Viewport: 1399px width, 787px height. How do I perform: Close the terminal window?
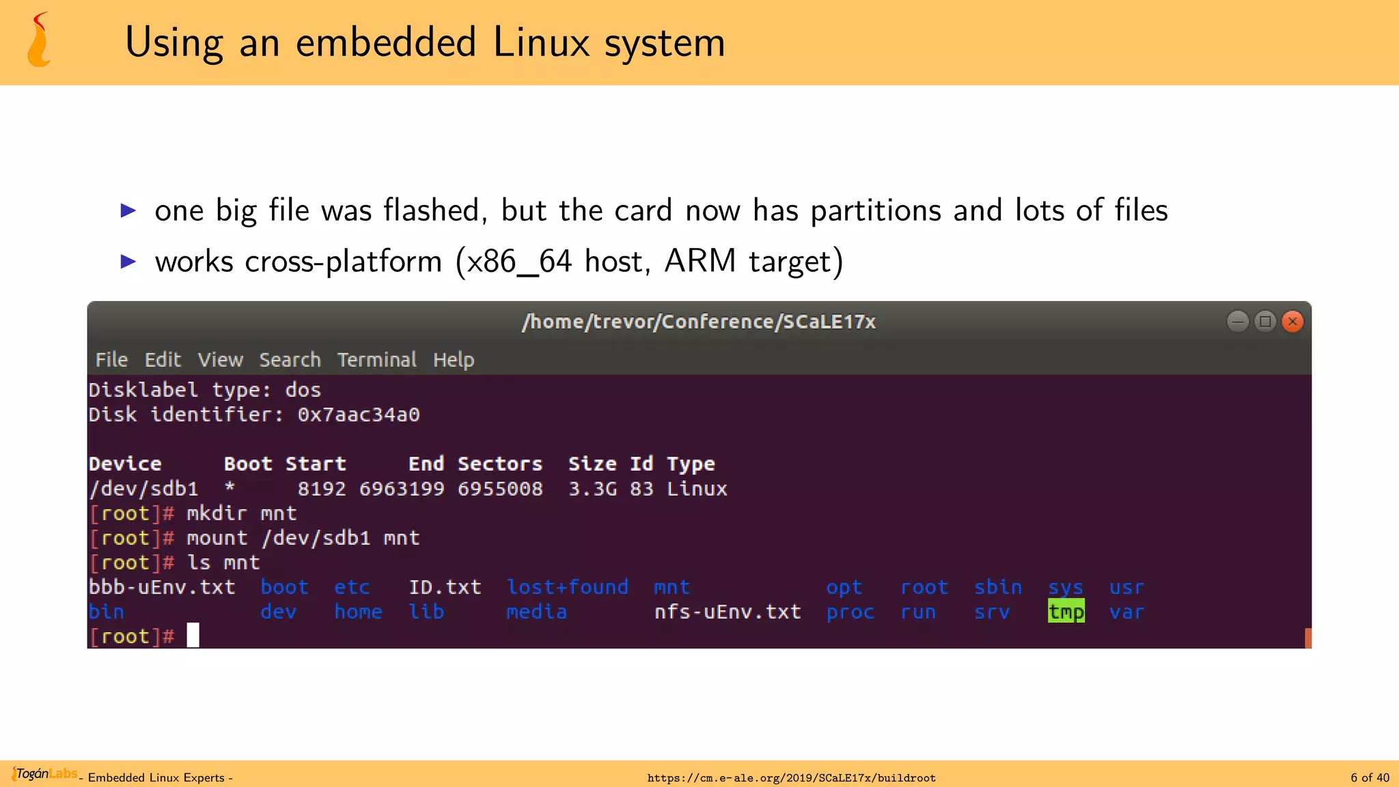[1292, 321]
